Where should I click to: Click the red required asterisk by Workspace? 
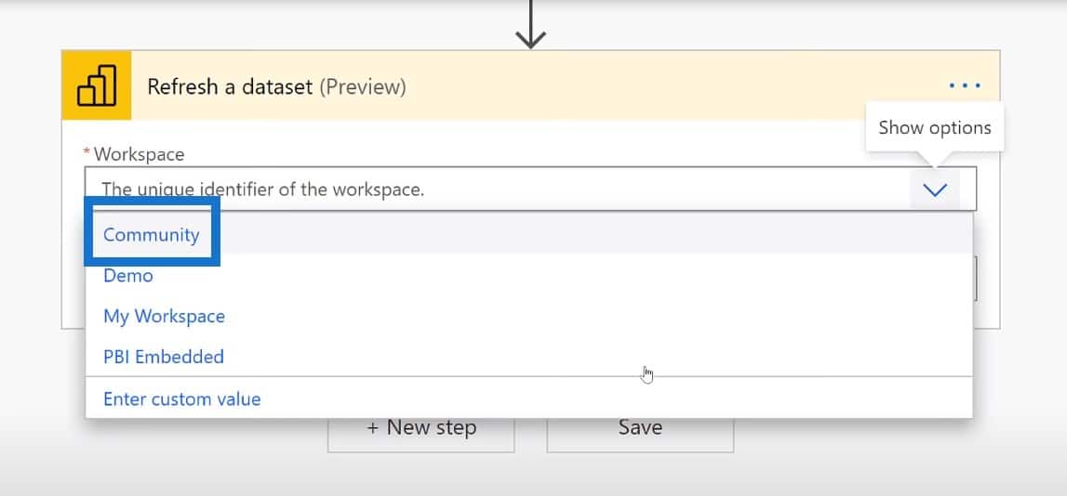[87, 152]
